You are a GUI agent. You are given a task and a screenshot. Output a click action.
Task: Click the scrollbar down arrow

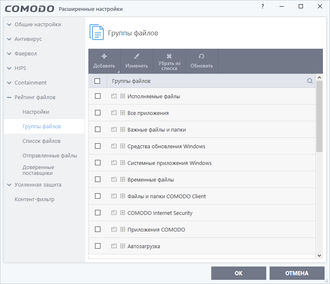[319, 256]
